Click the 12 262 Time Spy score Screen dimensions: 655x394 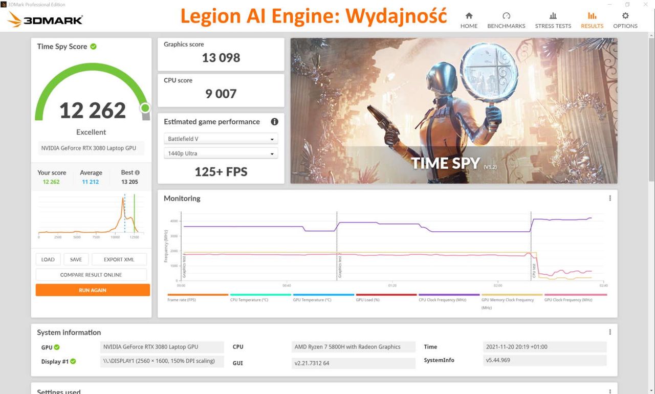click(93, 111)
